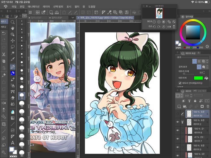Select the Brush tool
This screenshot has width=211, height=158.
tap(12, 79)
